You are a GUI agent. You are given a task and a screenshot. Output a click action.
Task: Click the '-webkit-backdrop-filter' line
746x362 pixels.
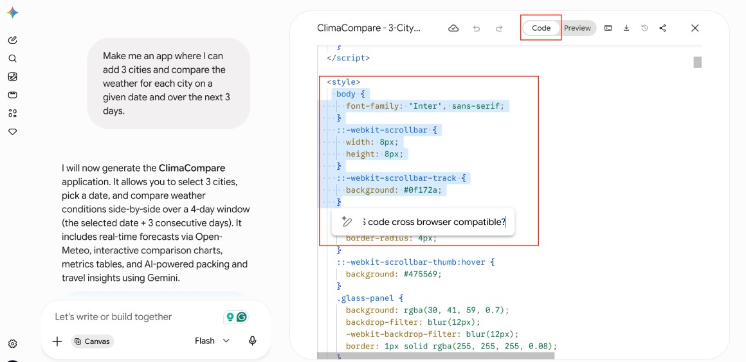tap(432, 334)
